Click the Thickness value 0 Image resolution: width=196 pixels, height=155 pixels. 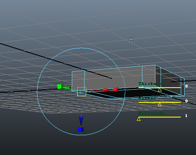point(186,86)
